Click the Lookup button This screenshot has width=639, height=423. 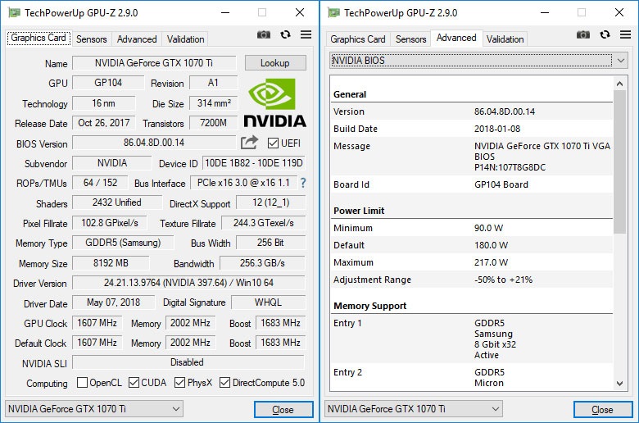click(275, 63)
